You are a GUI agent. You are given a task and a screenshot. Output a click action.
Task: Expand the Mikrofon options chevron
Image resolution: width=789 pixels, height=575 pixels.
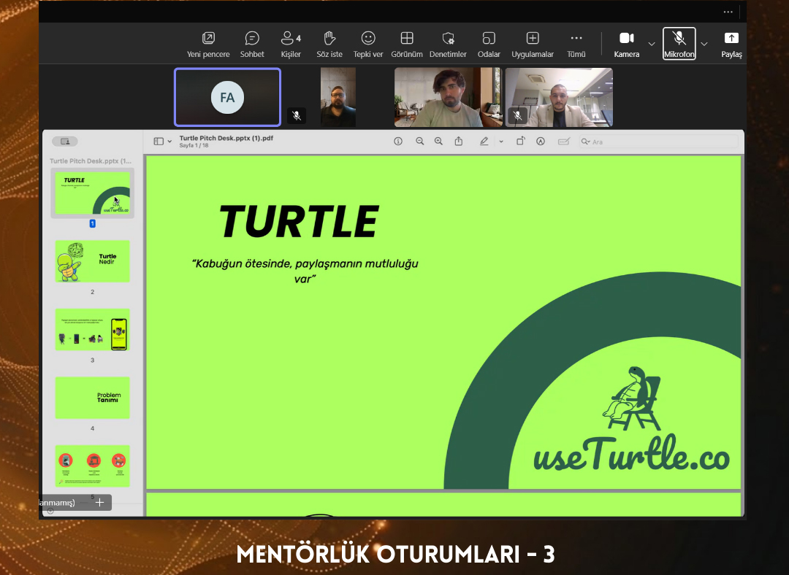[x=704, y=44]
